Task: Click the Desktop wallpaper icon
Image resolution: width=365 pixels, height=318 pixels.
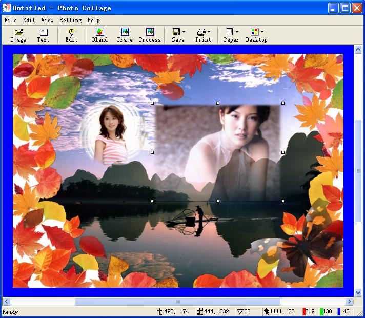Action: click(254, 32)
